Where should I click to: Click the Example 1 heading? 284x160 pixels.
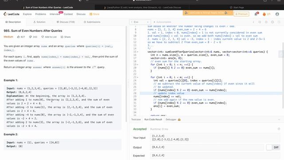[x=11, y=80]
